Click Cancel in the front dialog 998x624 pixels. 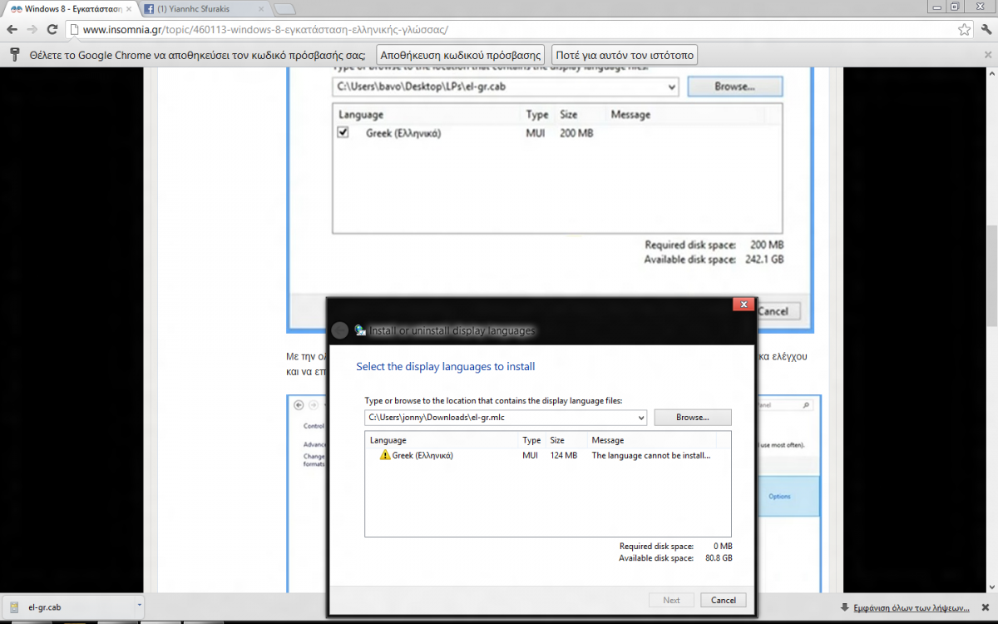tap(724, 600)
